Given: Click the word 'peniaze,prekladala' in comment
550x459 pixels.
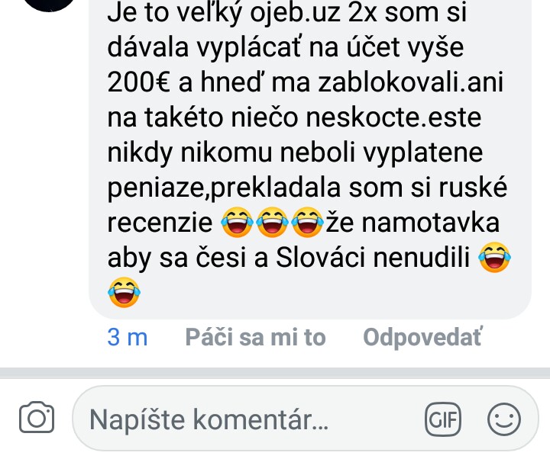Looking at the screenshot, I should click(x=224, y=188).
